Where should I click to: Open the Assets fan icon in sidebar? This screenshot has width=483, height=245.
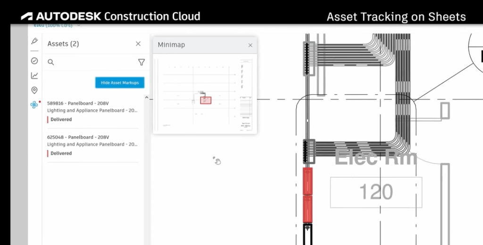coord(34,105)
